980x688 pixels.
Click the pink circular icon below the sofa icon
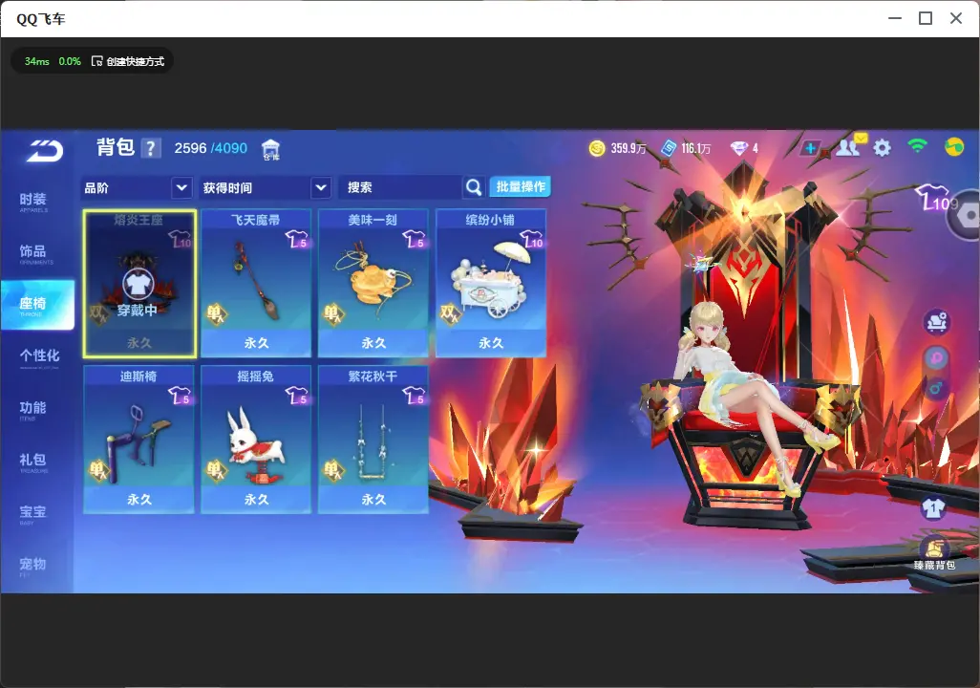point(936,357)
